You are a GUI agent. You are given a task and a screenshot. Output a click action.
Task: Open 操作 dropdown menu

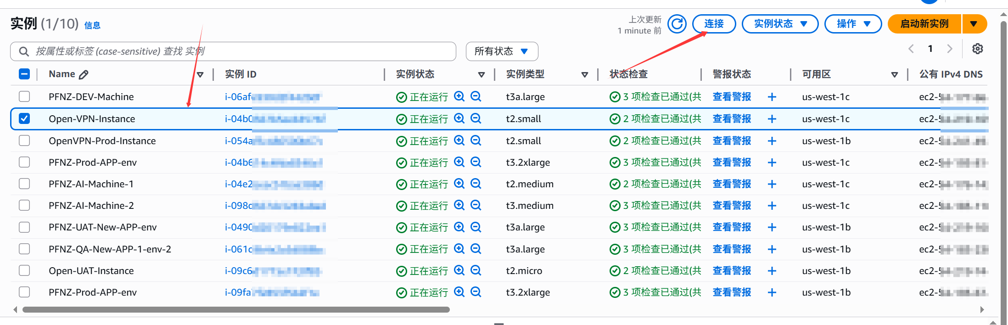click(x=853, y=24)
